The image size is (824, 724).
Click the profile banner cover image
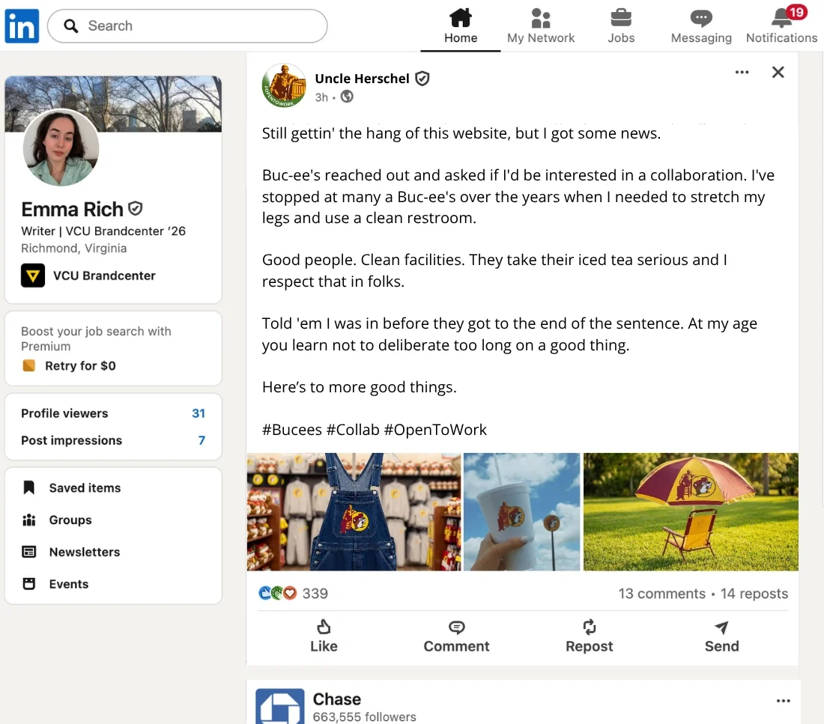[113, 103]
